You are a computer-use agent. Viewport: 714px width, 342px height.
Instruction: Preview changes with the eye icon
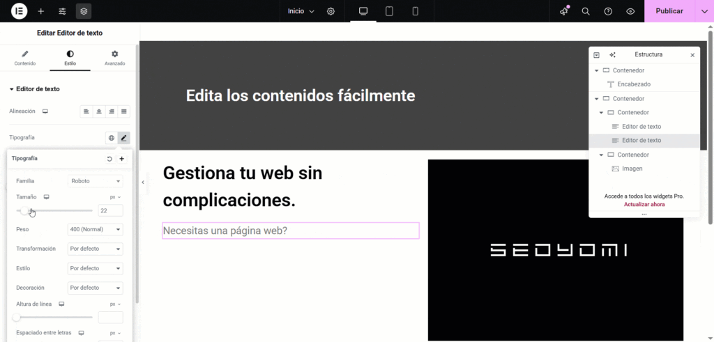tap(630, 11)
